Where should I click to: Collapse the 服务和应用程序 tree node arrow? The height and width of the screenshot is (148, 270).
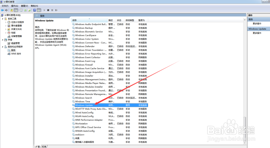2,47
